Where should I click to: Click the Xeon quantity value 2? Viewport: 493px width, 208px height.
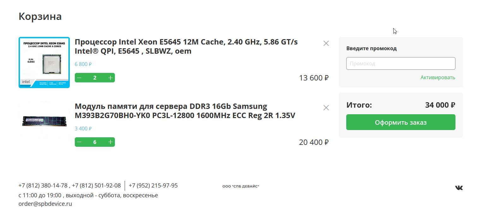[95, 78]
